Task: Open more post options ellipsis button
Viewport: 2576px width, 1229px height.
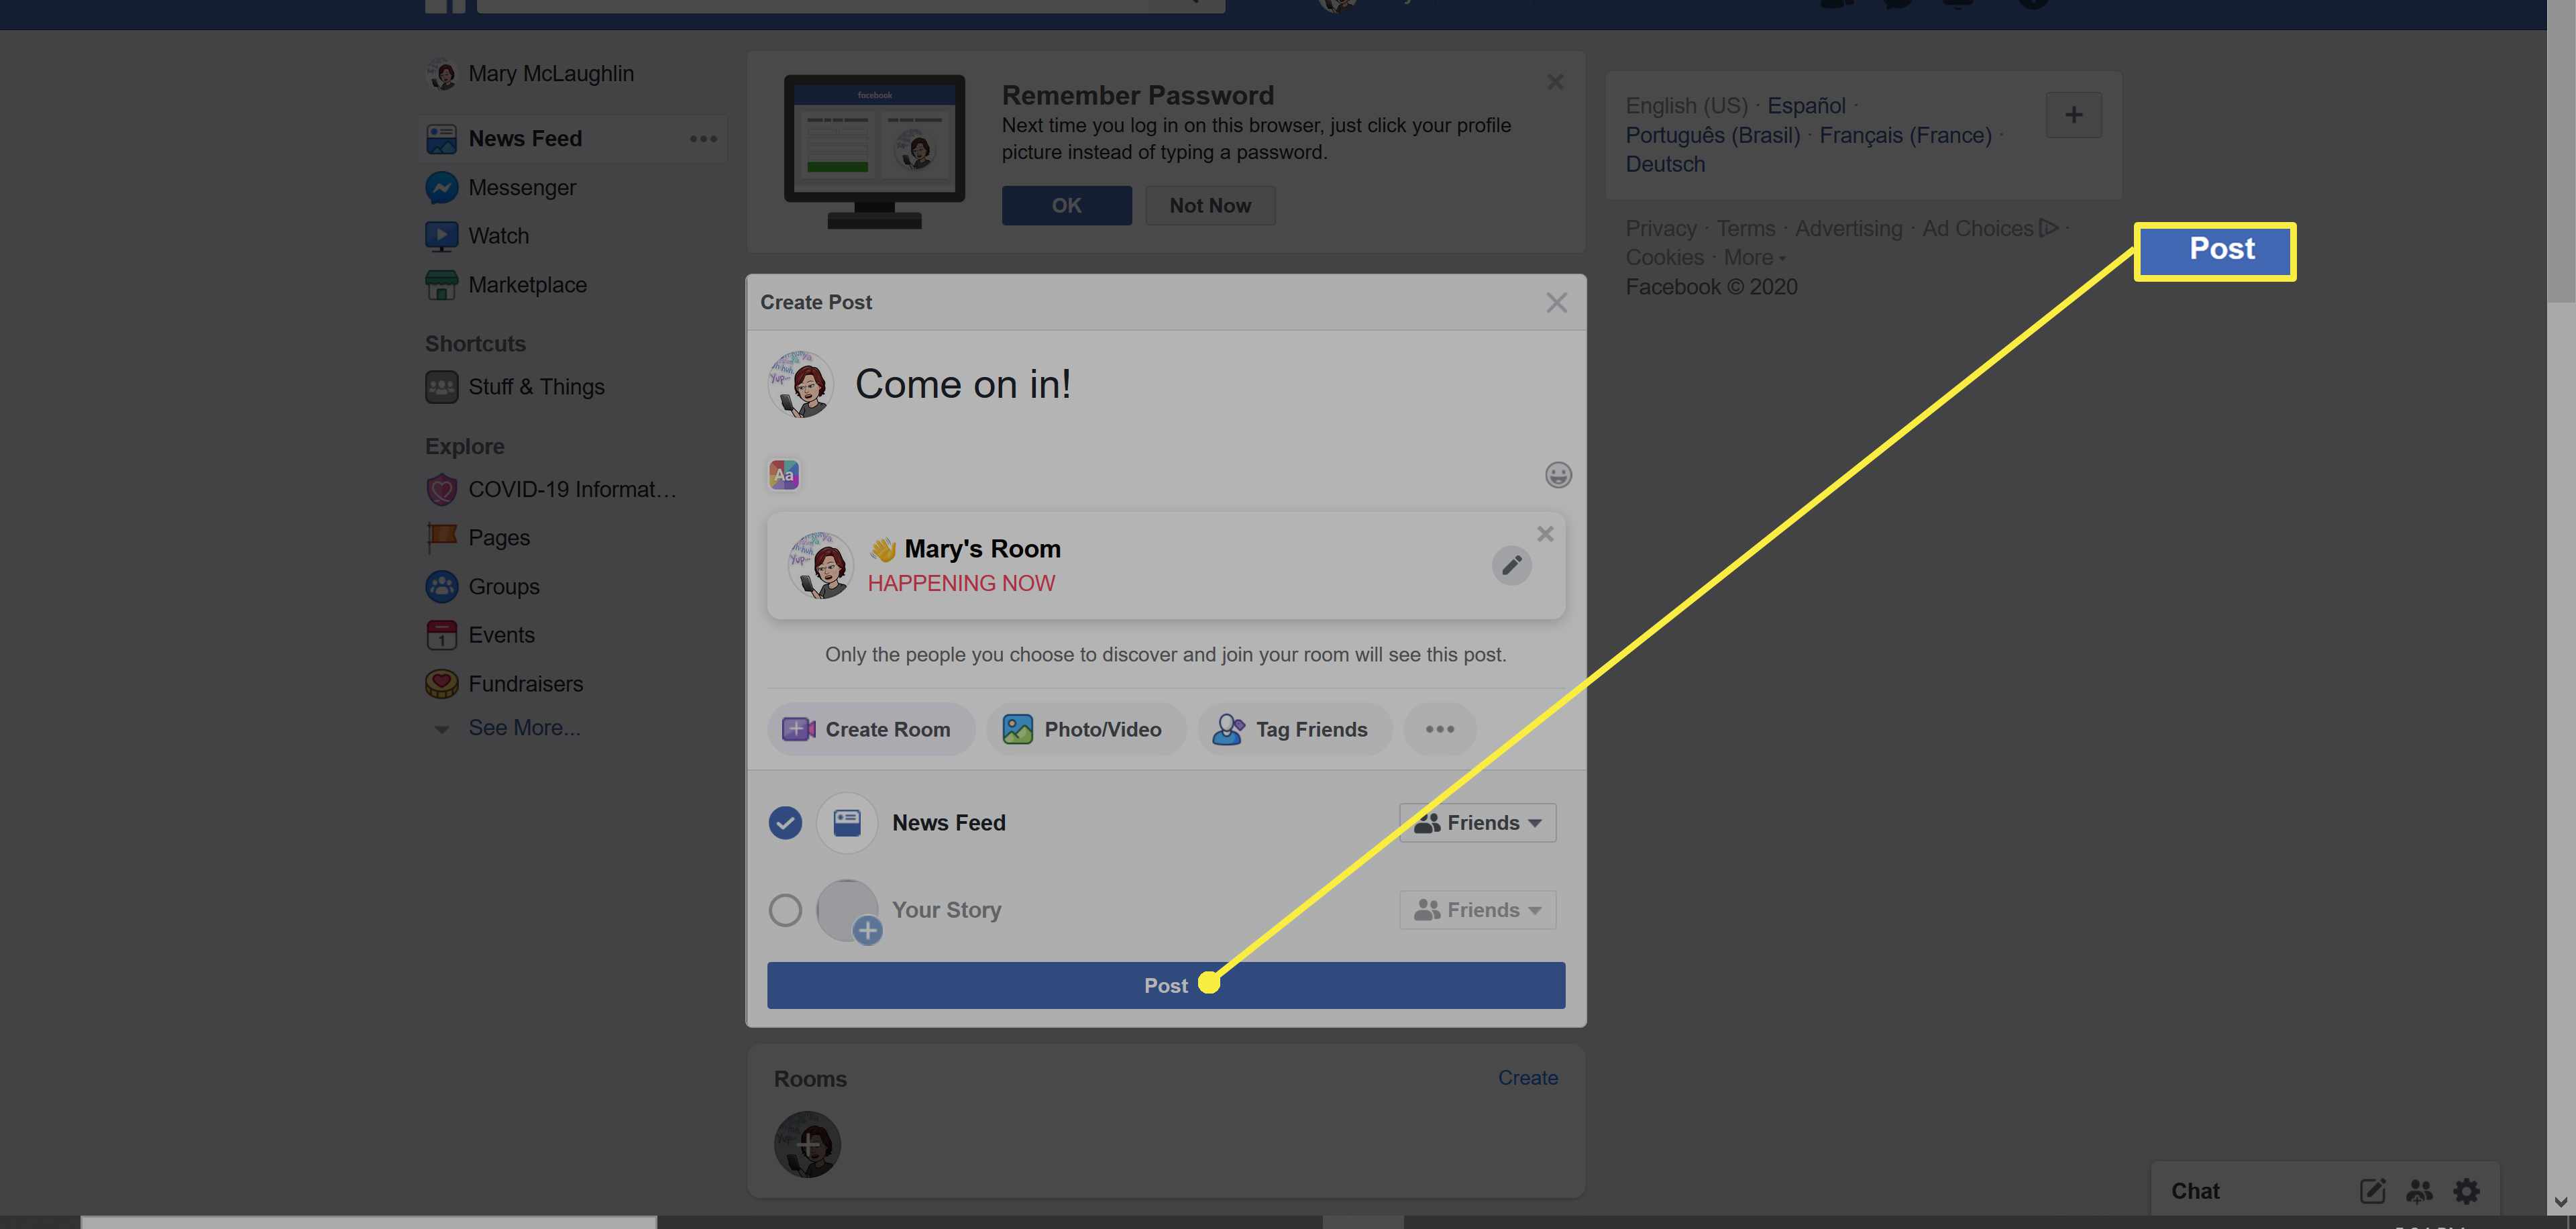Action: (x=1439, y=729)
